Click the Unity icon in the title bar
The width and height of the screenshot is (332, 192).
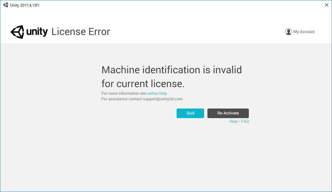pyautogui.click(x=5, y=5)
